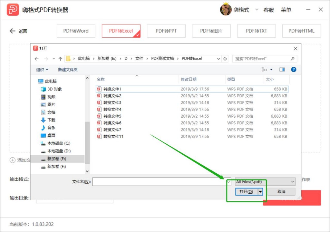Select file 转换文件2
This screenshot has height=232, width=330.
[192, 96]
